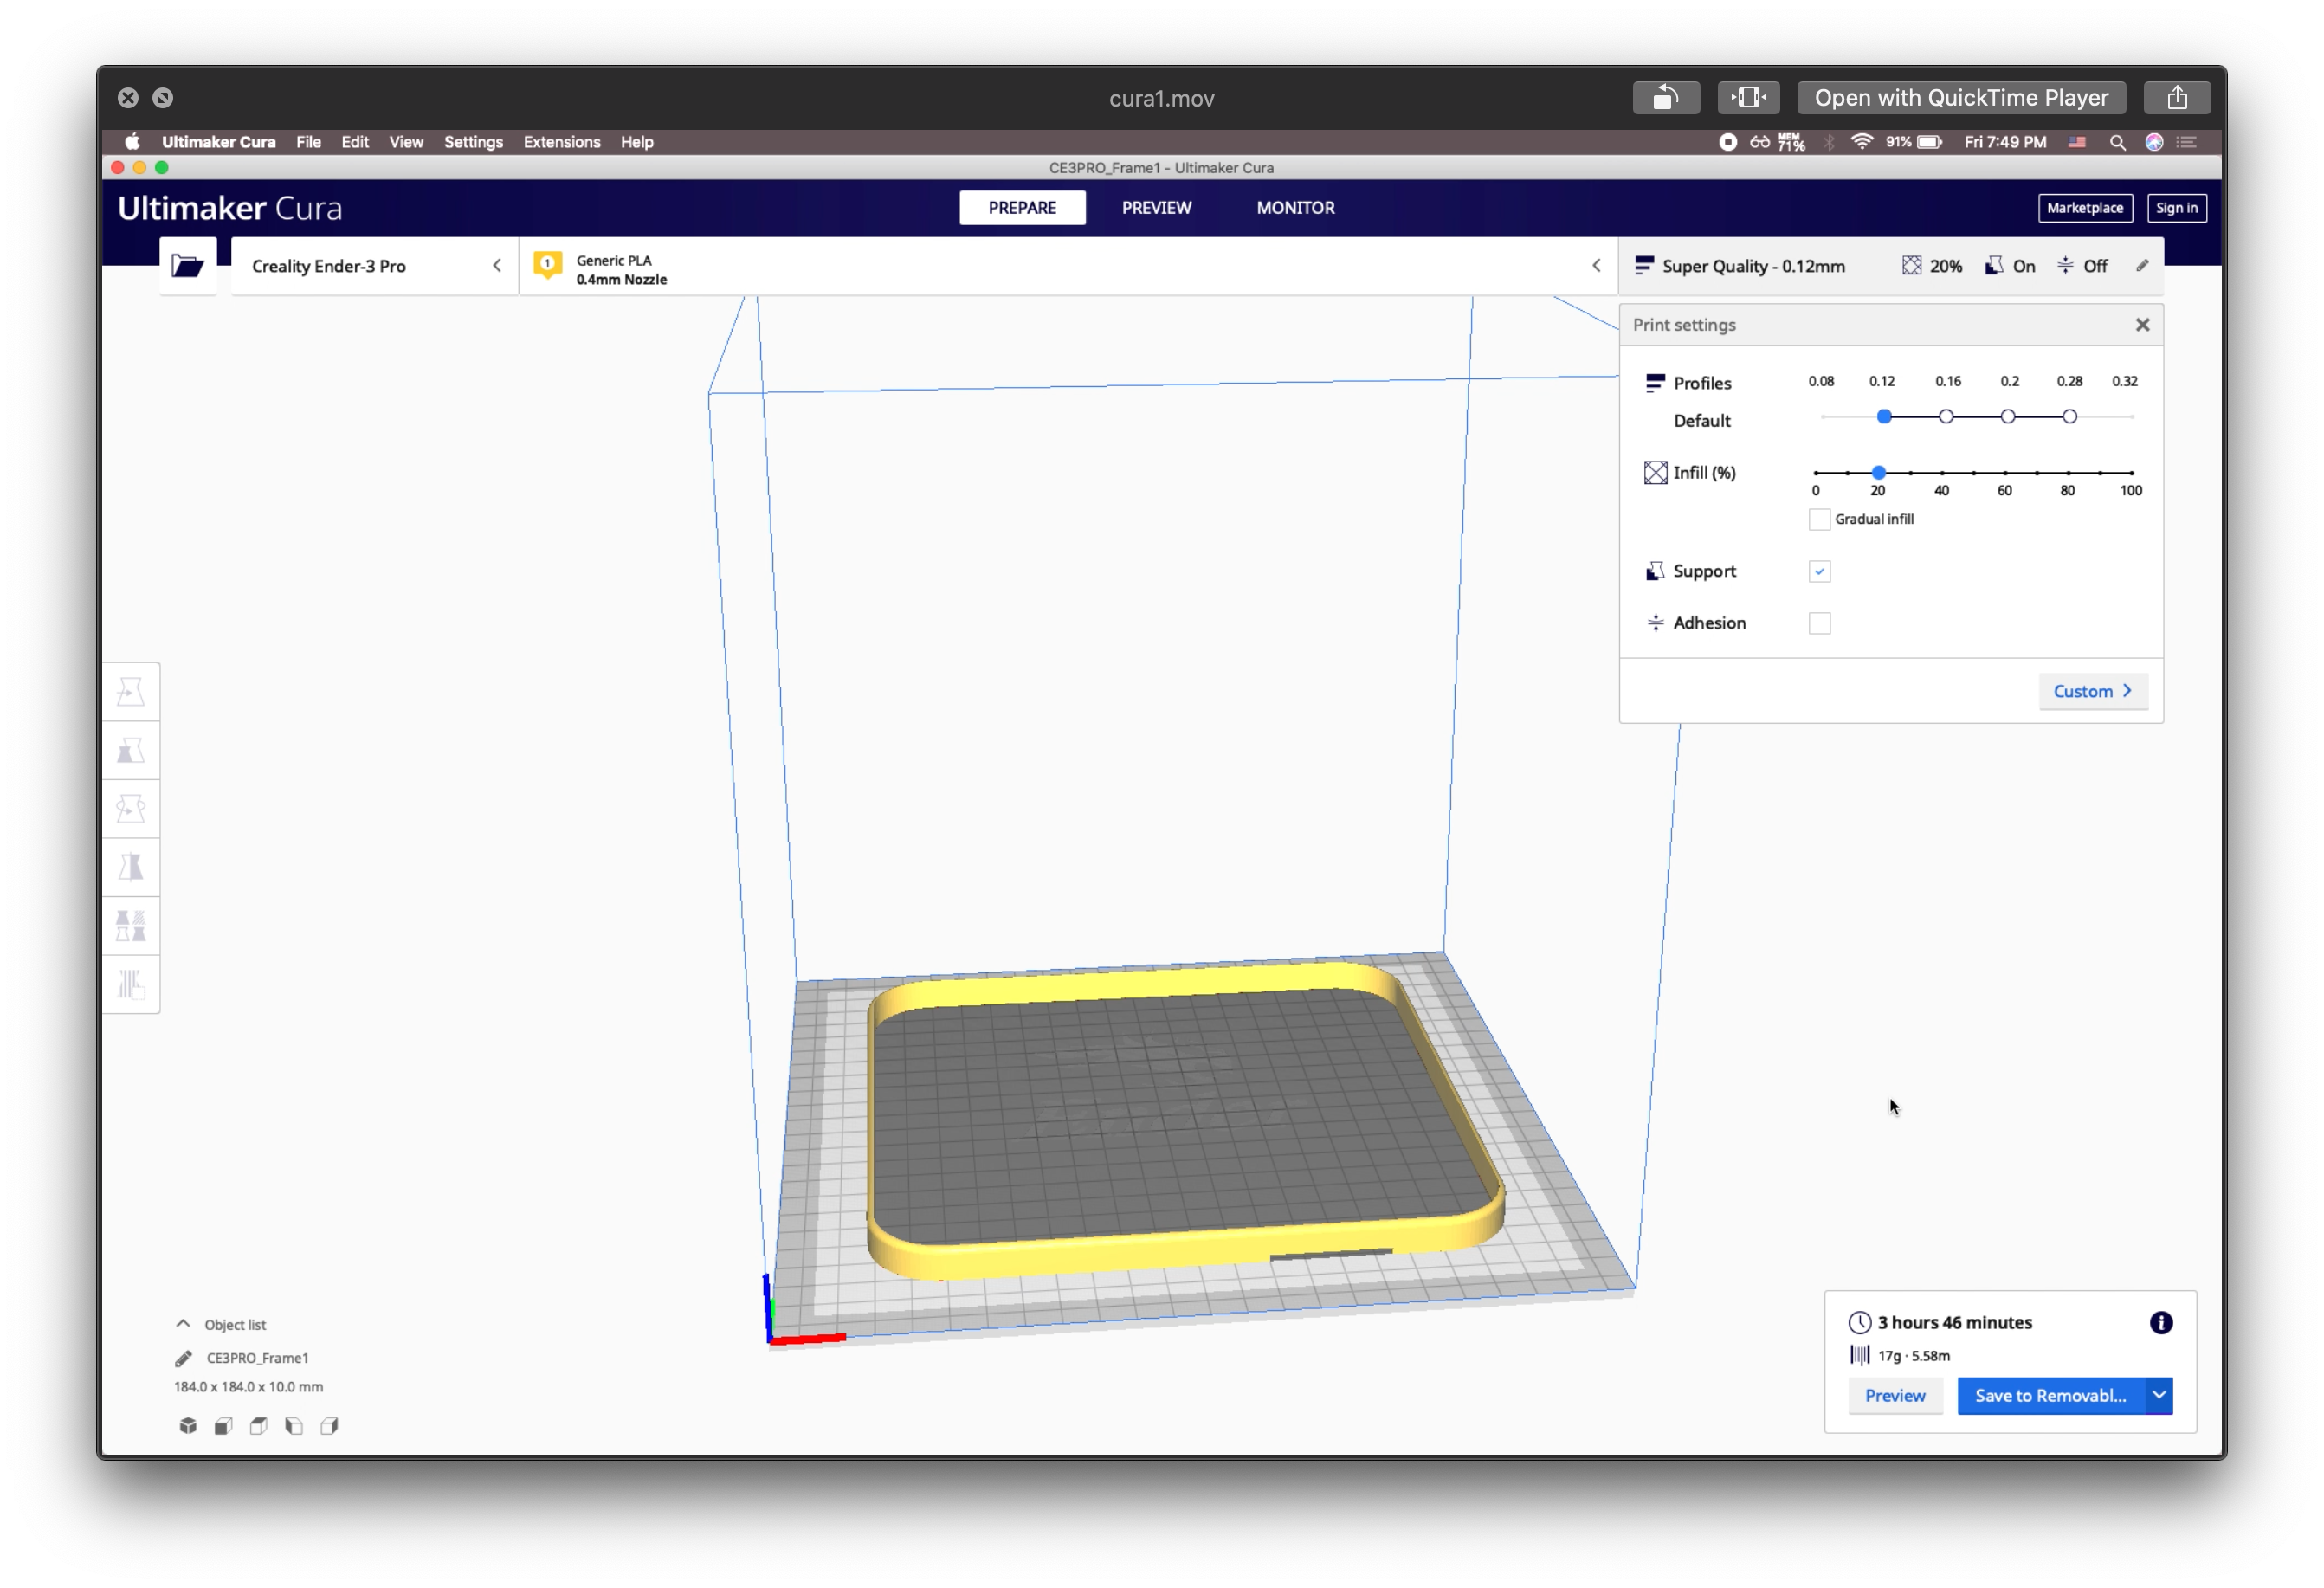Select the Support Blocker tool
The height and width of the screenshot is (1588, 2324).
pos(131,984)
